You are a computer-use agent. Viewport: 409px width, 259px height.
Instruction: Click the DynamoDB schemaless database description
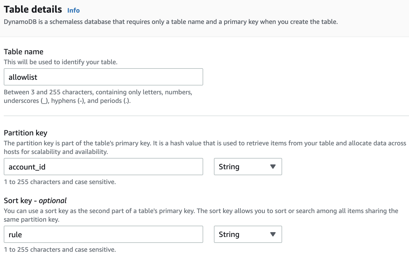click(x=171, y=22)
